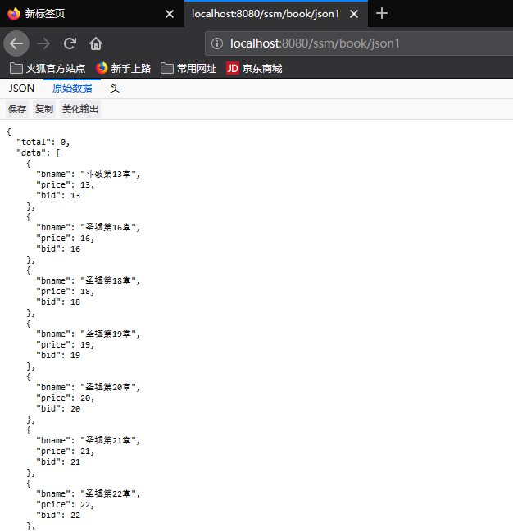This screenshot has width=513, height=532.
Task: Select the localhost:8080/ssm/book/json1 tab
Action: [276, 14]
